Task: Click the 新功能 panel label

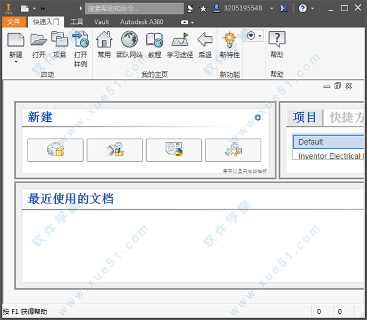Action: [x=229, y=75]
